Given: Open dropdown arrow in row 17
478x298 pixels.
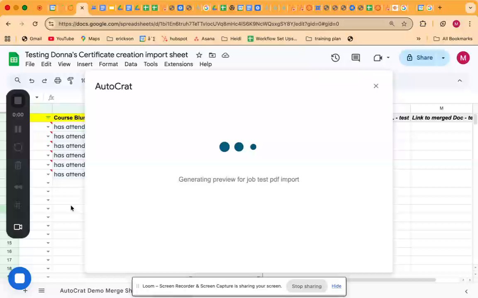Looking at the screenshot, I should coord(48,260).
